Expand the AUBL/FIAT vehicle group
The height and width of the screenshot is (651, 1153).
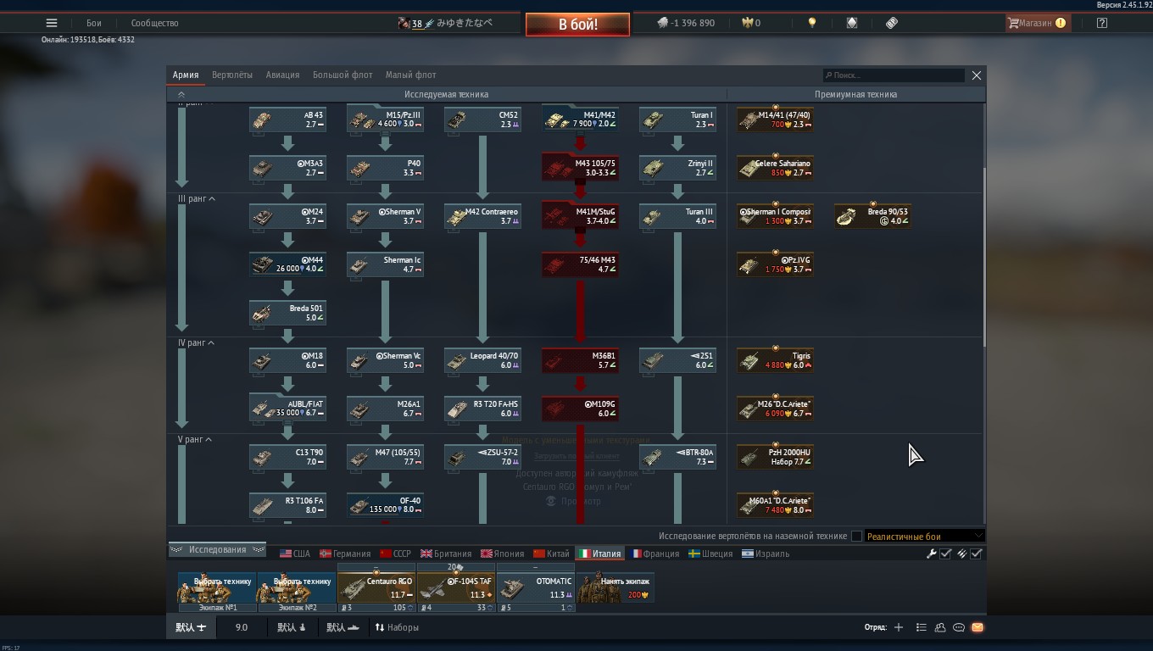pyautogui.click(x=287, y=409)
